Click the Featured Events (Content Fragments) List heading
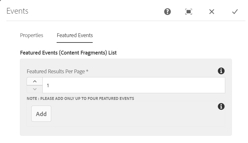 (x=68, y=53)
